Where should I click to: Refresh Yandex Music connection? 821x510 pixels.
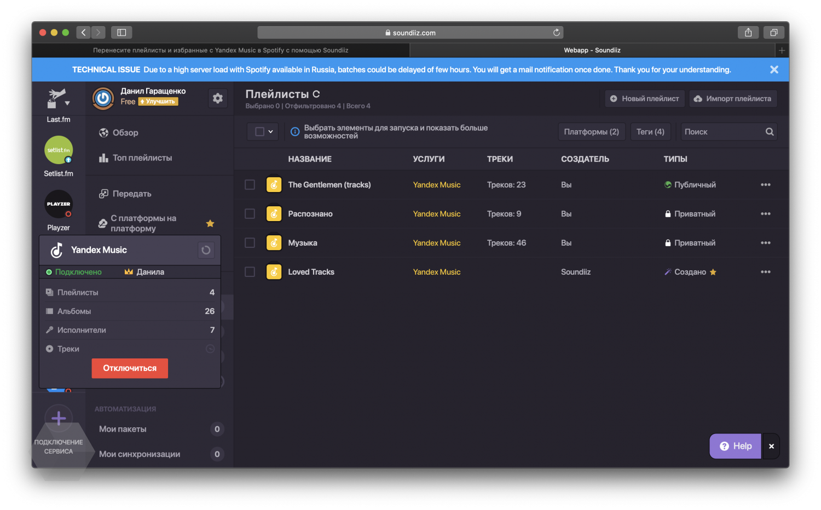[206, 250]
